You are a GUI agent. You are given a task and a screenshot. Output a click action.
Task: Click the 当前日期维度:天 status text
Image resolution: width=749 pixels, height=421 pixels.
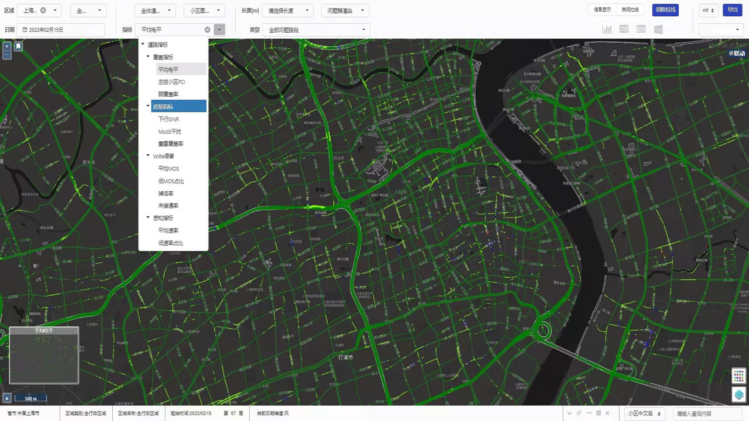[273, 413]
